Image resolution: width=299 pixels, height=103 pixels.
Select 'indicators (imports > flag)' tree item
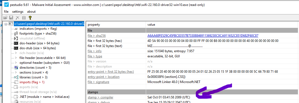(38, 29)
